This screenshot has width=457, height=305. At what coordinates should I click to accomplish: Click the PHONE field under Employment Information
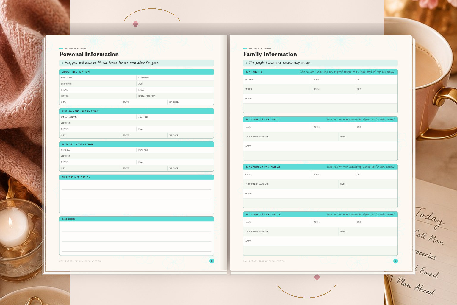98,129
